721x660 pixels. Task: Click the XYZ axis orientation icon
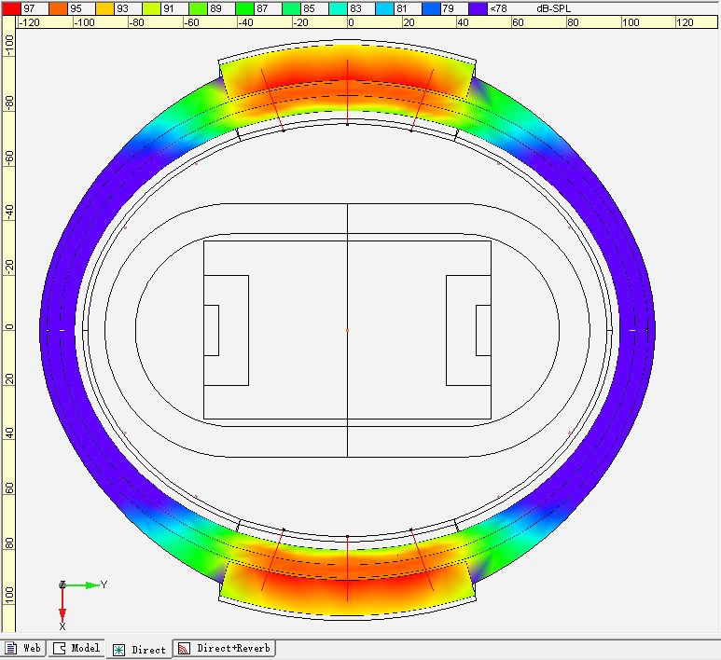62,585
